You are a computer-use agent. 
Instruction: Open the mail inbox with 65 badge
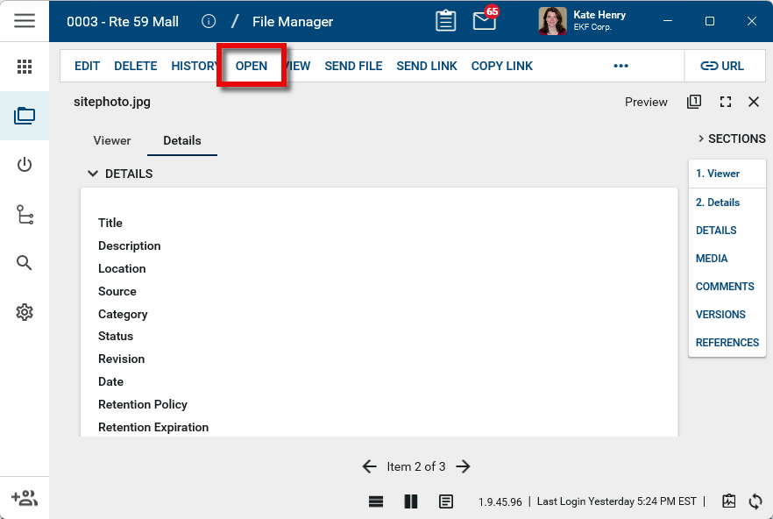[485, 20]
